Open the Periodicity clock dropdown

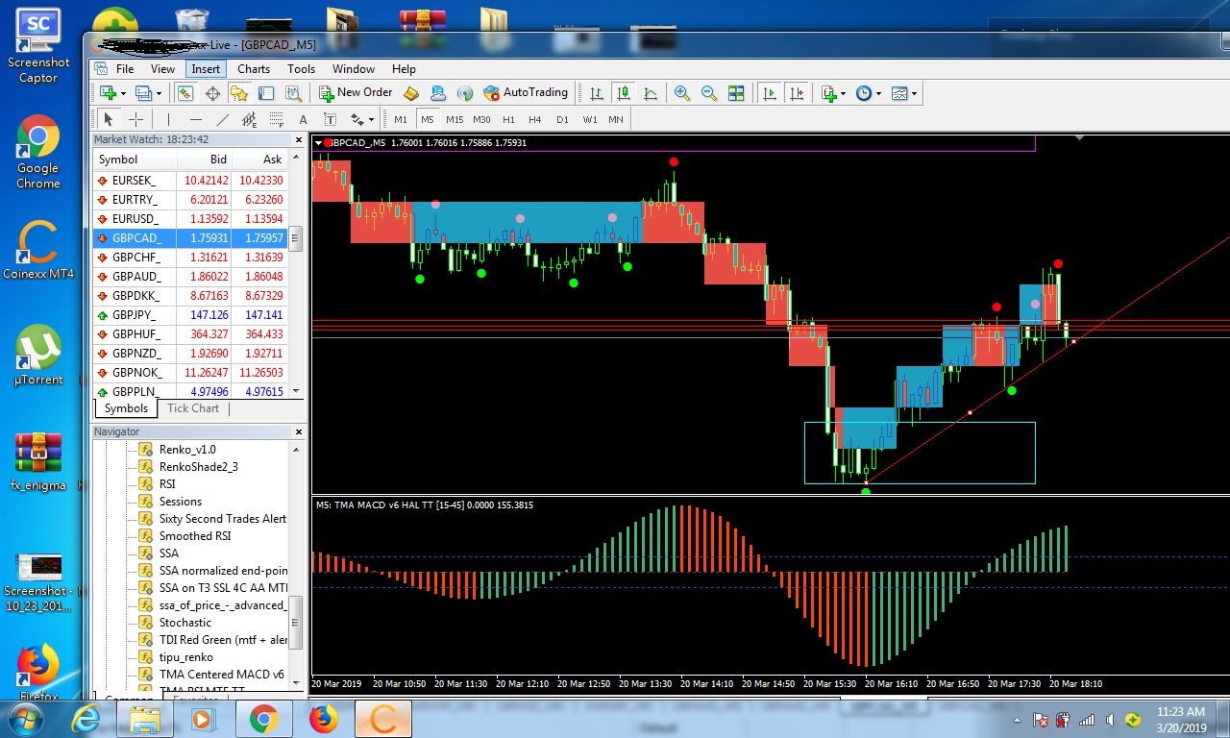point(867,93)
